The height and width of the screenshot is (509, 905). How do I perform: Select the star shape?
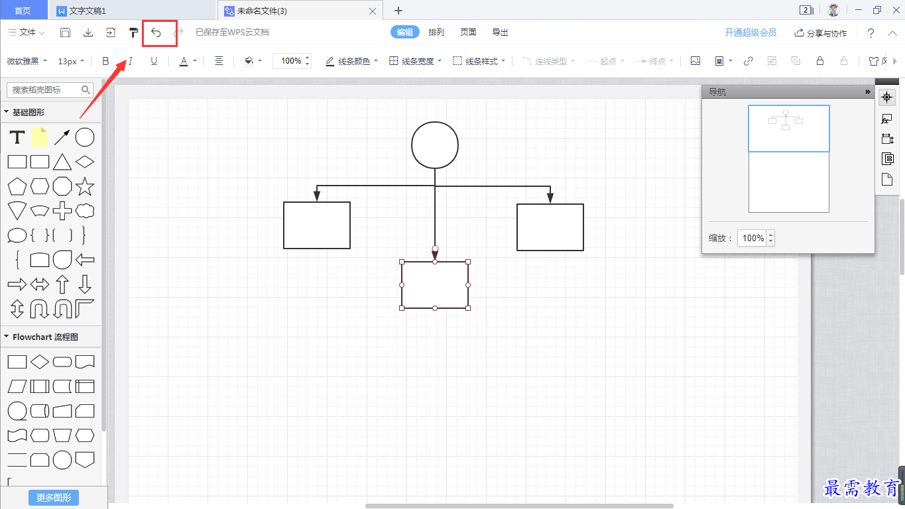85,186
